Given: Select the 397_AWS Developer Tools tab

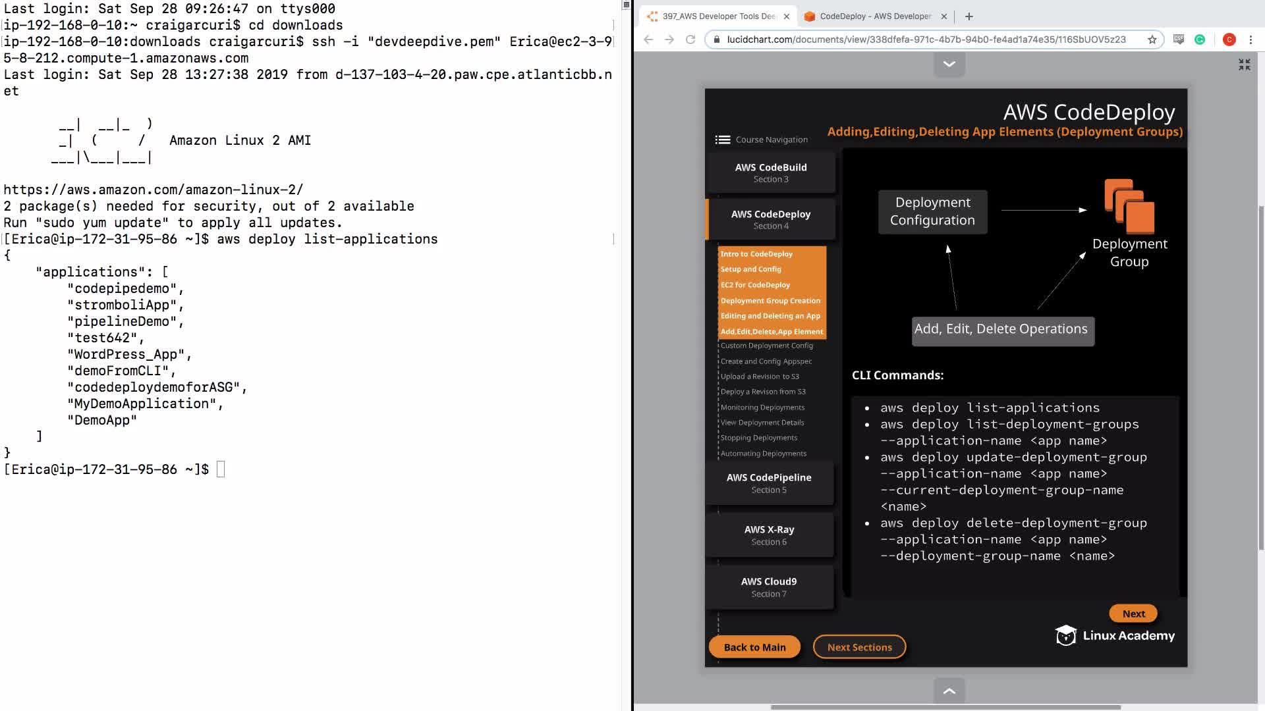Looking at the screenshot, I should (x=718, y=16).
